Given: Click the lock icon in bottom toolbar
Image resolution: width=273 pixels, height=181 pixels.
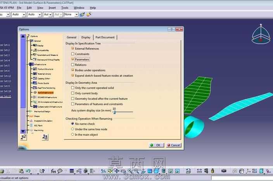Looking at the screenshot, I should click(85, 171).
